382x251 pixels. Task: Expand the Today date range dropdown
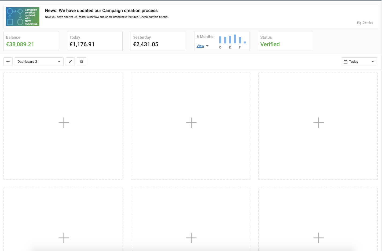pos(359,62)
